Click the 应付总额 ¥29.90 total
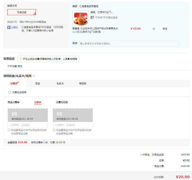192x180 pixels. pos(183,177)
